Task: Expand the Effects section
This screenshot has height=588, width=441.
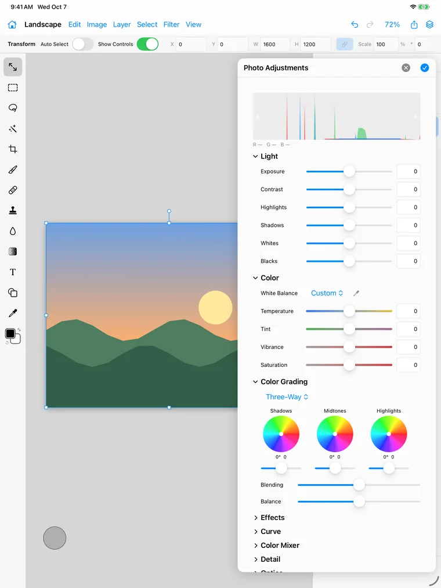Action: (x=256, y=518)
